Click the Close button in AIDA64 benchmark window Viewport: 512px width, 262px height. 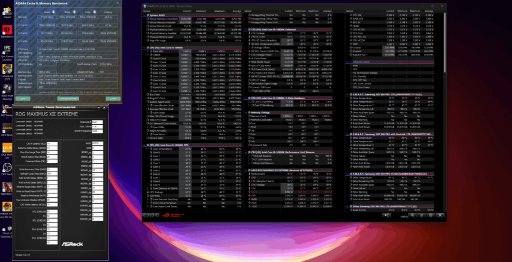[x=113, y=98]
